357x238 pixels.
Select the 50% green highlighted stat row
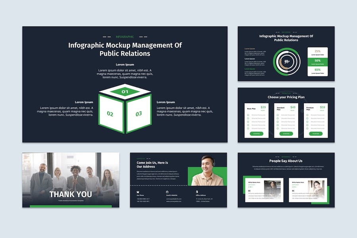[317, 62]
